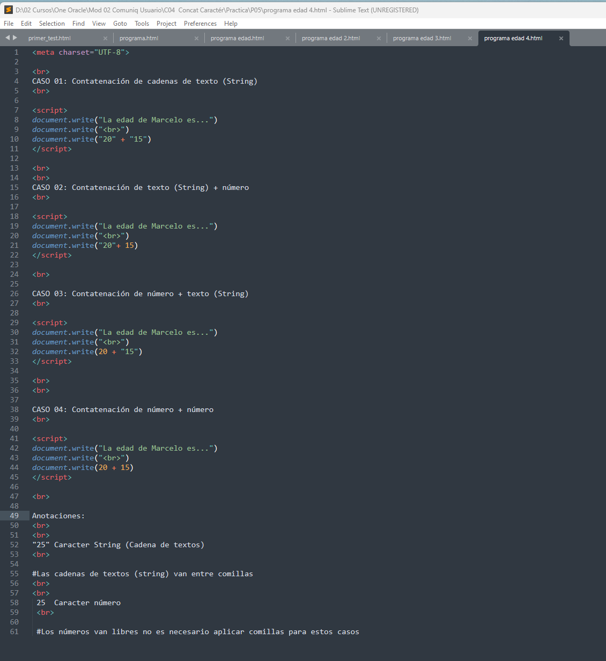Click line number 29 in the gutter
The width and height of the screenshot is (606, 661).
tap(14, 323)
